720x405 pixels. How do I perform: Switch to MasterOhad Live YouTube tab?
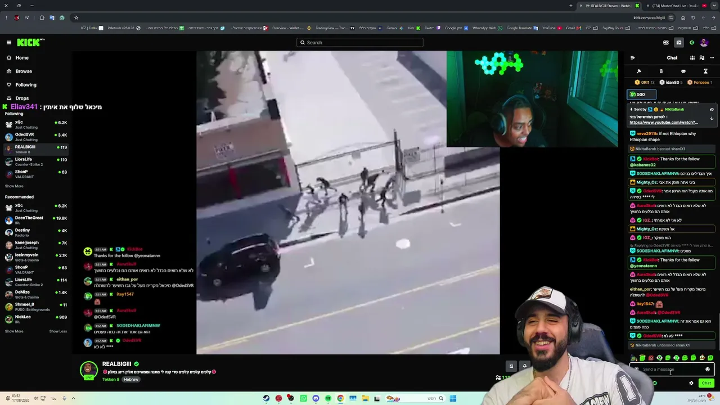(676, 6)
